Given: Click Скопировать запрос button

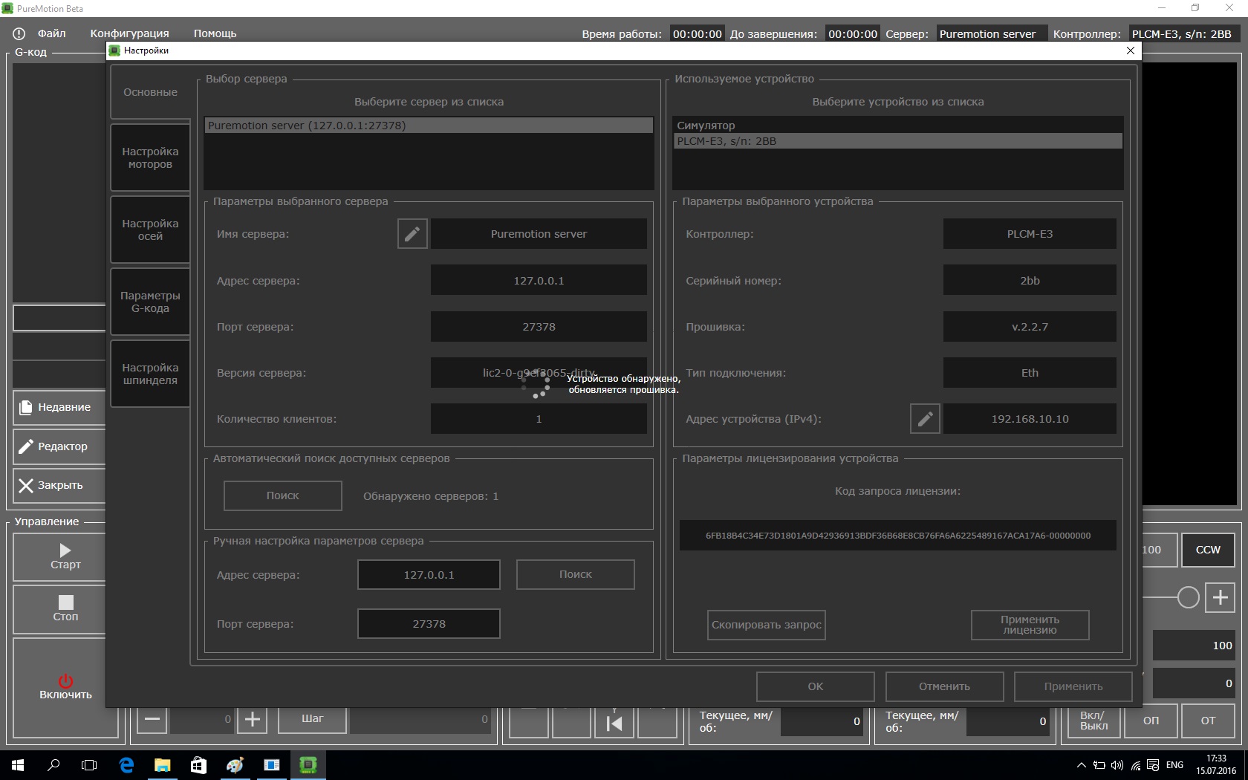Looking at the screenshot, I should tap(767, 625).
